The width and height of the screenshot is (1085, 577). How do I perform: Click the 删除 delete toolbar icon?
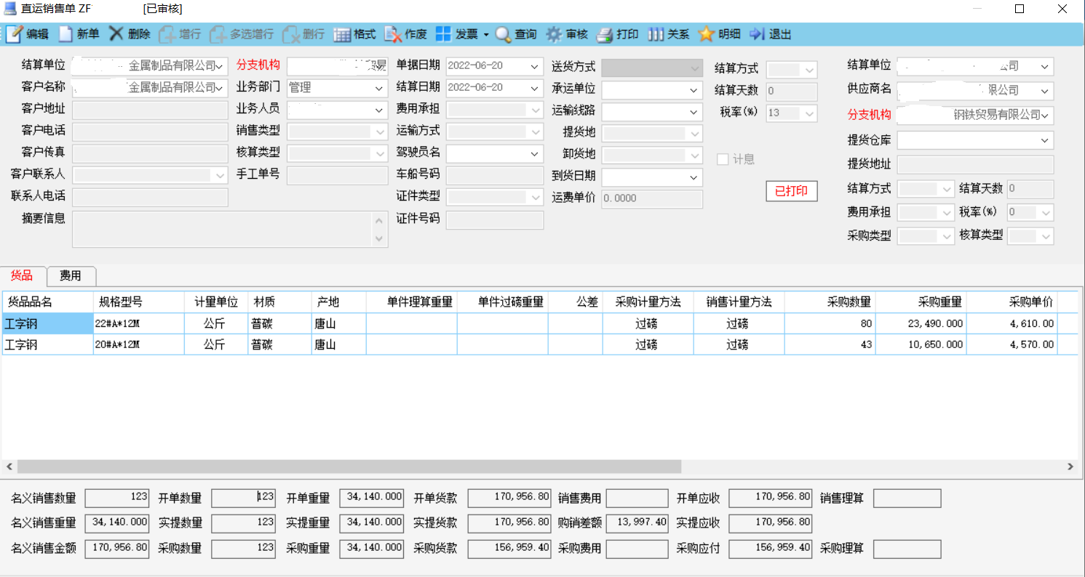pos(116,33)
